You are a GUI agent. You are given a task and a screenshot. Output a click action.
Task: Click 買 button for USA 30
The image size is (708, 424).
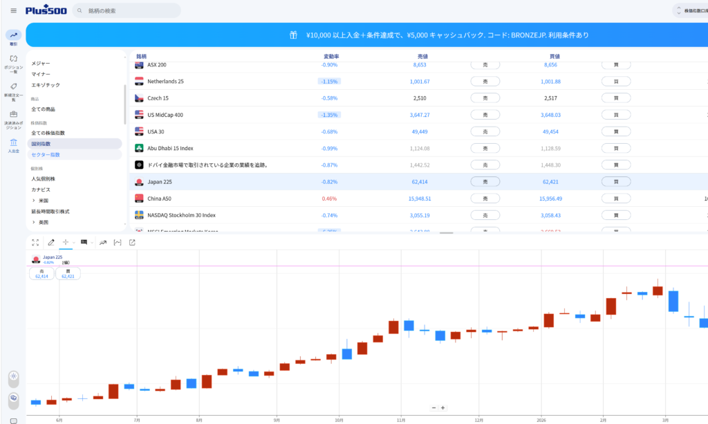[616, 131]
